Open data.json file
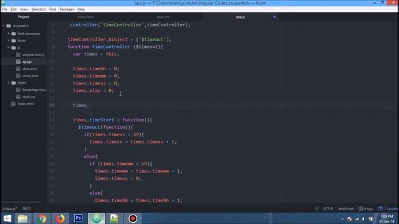Image resolution: width=399 pixels, height=224 pixels. tap(29, 68)
